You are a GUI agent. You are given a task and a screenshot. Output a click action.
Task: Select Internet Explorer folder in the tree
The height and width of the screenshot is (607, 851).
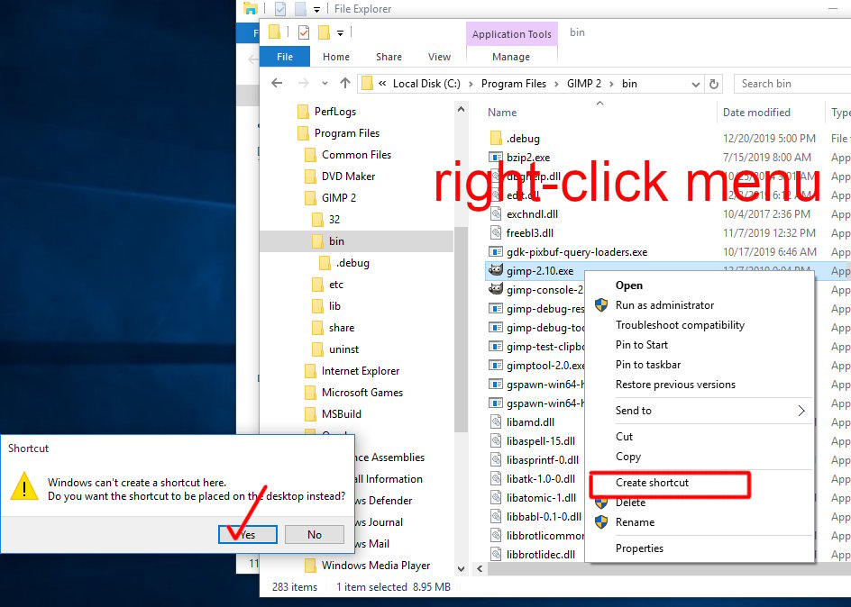pos(361,371)
